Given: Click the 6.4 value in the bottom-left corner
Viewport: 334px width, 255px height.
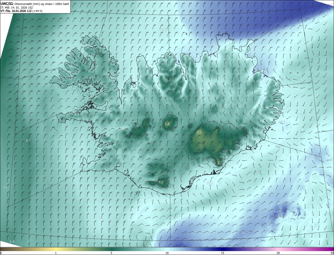Looking at the screenshot, I should (x=12, y=242).
